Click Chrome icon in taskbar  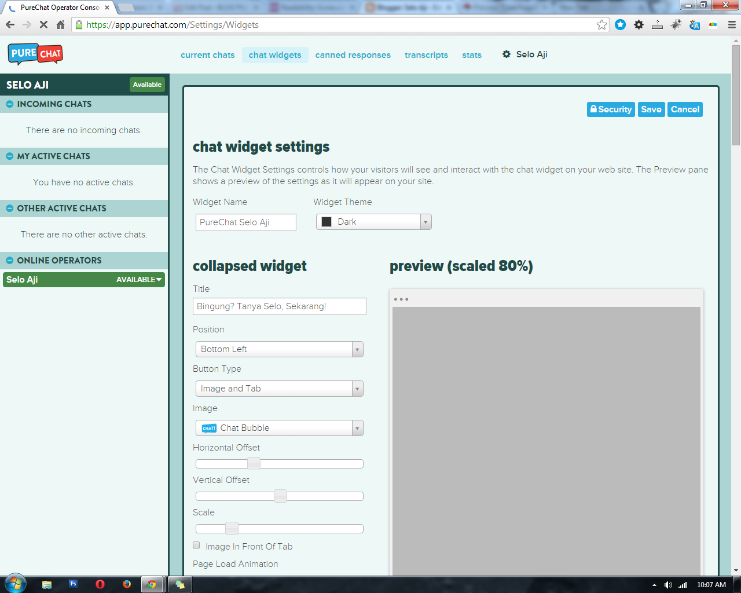coord(152,584)
